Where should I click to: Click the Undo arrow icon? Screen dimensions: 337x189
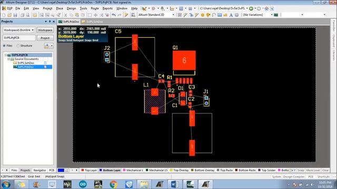[x=114, y=15]
